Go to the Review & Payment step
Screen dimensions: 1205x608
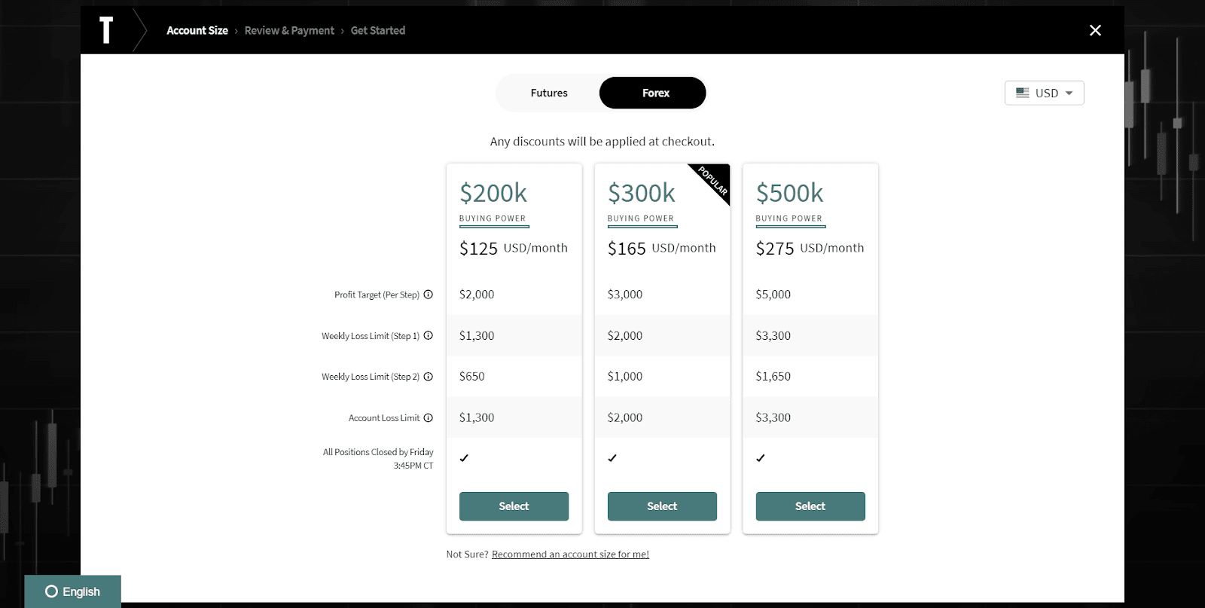coord(289,30)
